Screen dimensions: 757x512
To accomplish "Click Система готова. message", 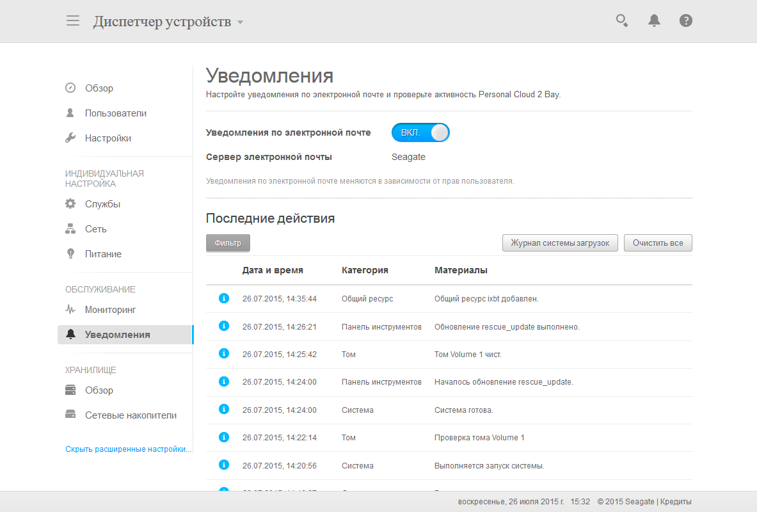I will pos(463,410).
